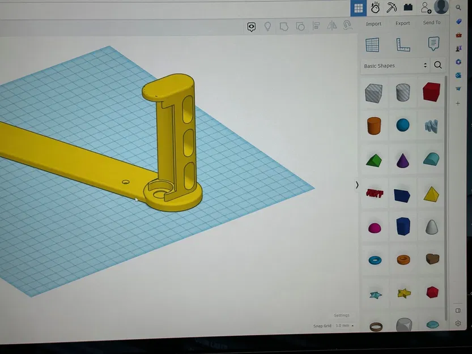Open Sim Lab workspace icon

(x=375, y=7)
